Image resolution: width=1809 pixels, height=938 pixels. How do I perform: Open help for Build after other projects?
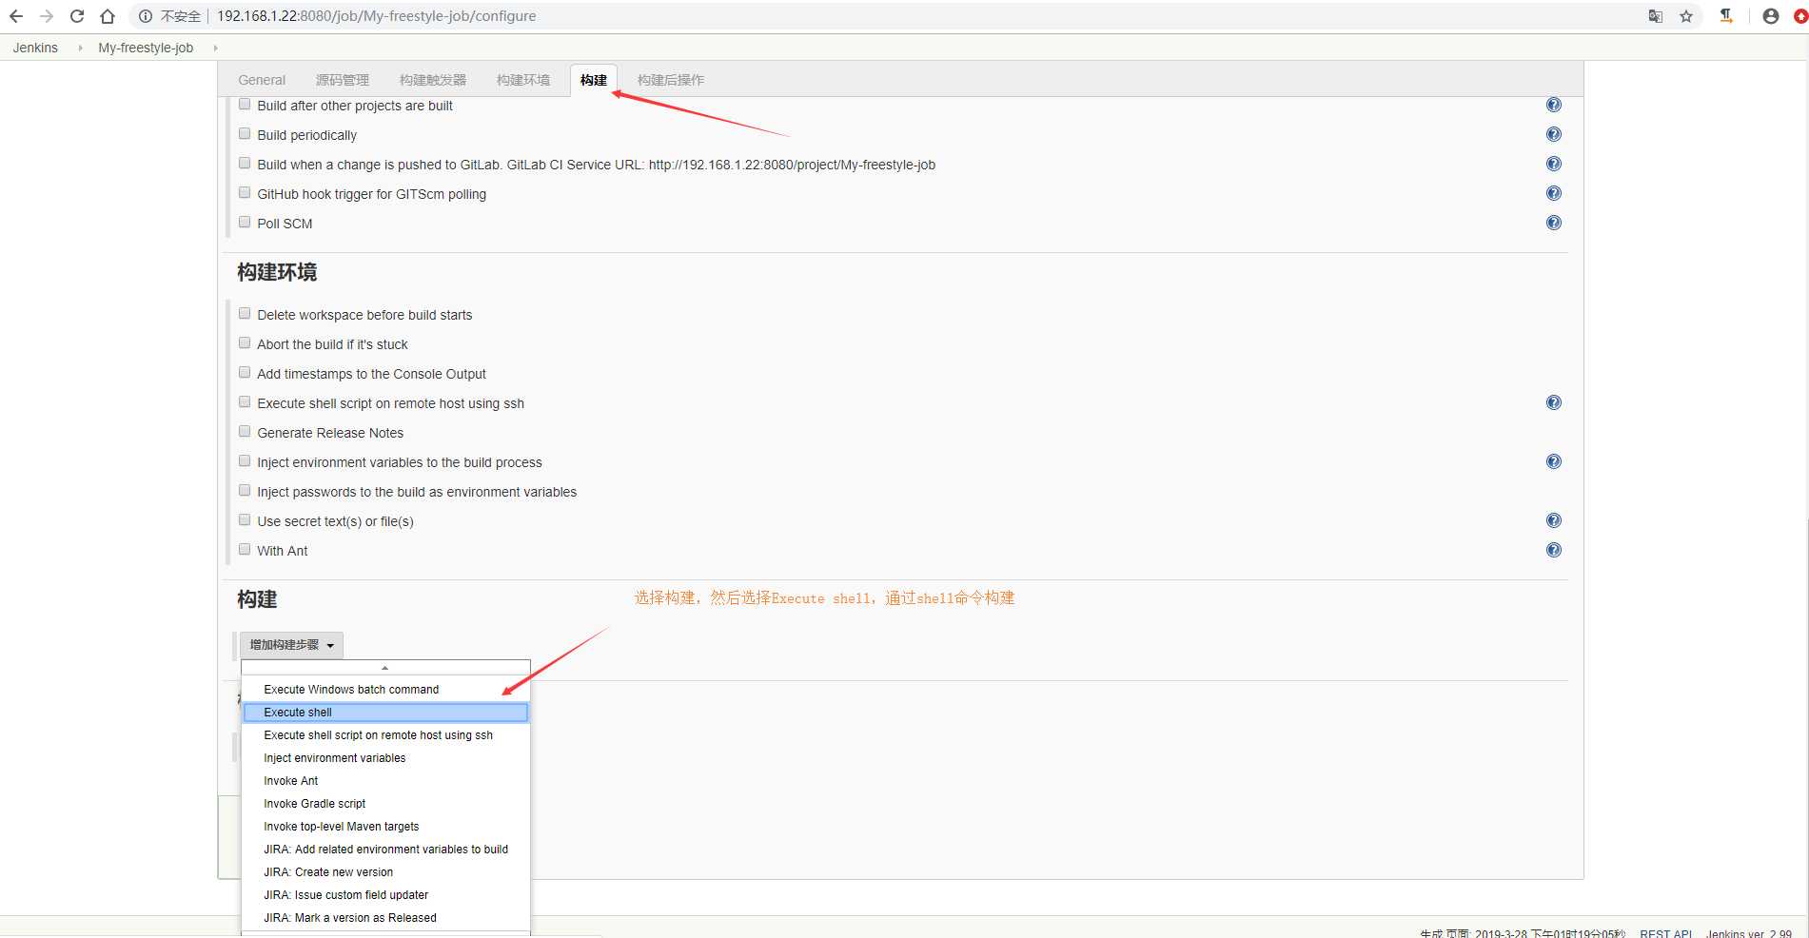(x=1554, y=105)
